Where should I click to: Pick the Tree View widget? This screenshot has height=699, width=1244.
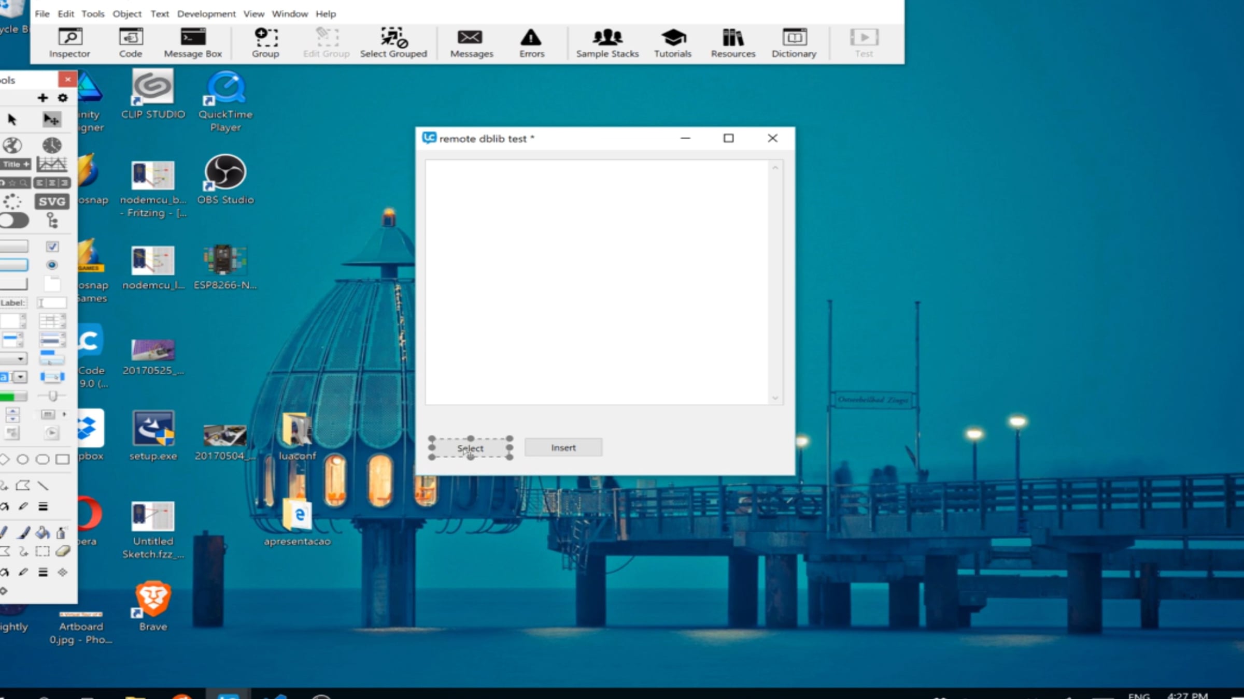coord(52,221)
